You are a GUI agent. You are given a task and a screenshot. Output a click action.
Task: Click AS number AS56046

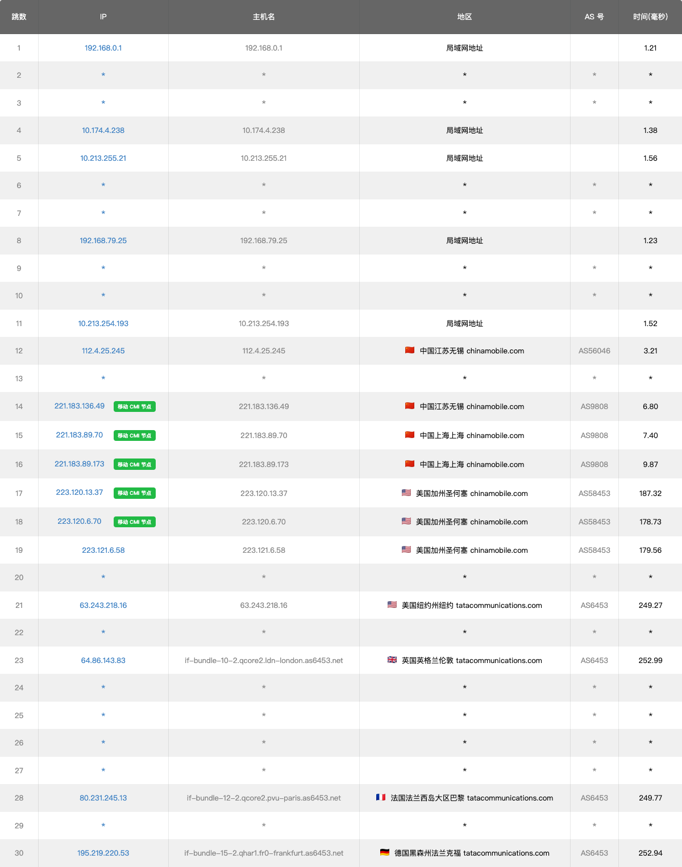click(x=594, y=351)
